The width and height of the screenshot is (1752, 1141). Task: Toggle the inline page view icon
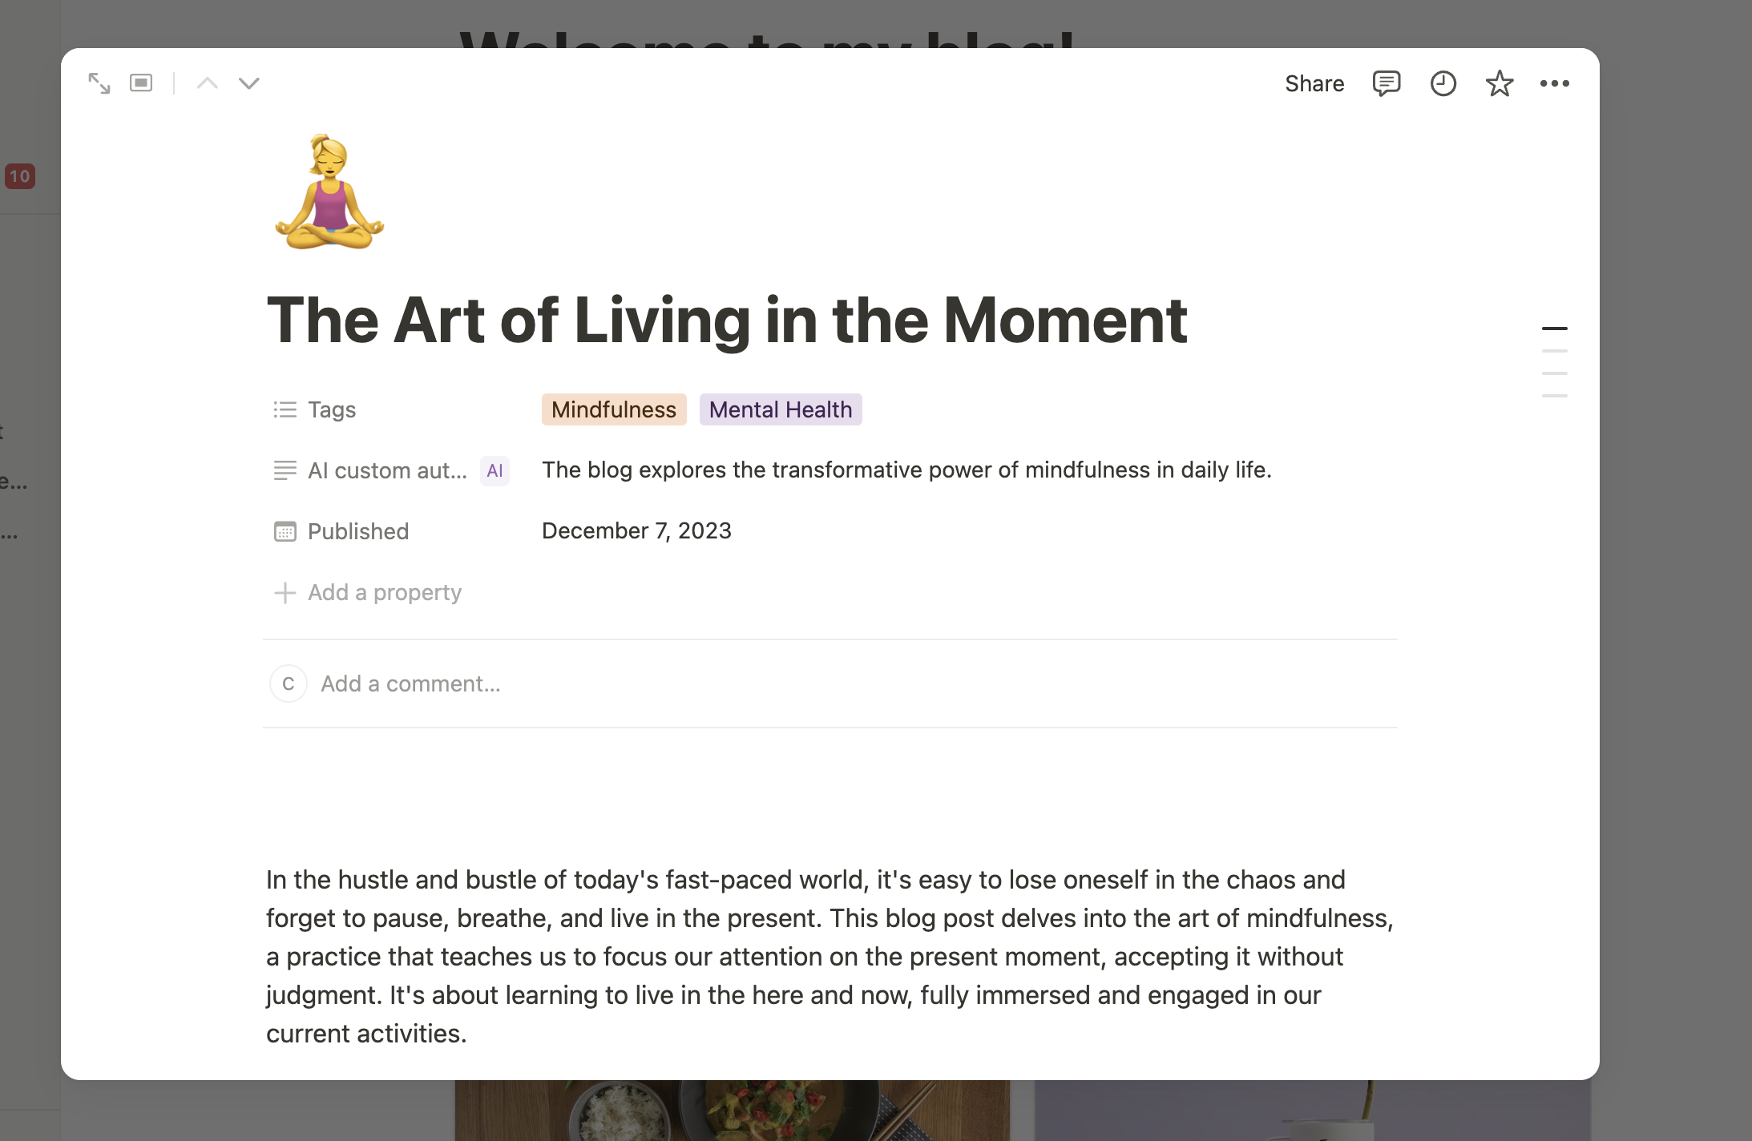click(142, 83)
